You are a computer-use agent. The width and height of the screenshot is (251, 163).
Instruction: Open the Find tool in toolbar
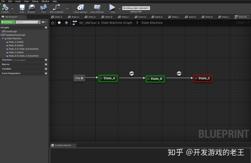click(x=43, y=9)
